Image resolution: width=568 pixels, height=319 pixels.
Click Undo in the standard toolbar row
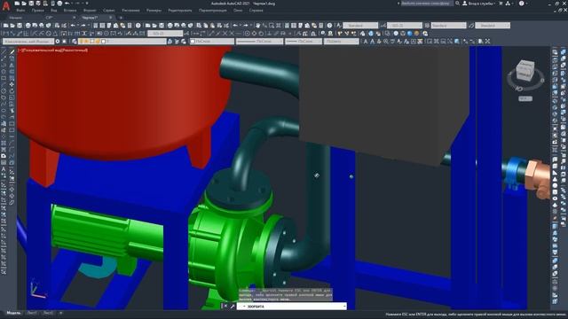coord(73,26)
